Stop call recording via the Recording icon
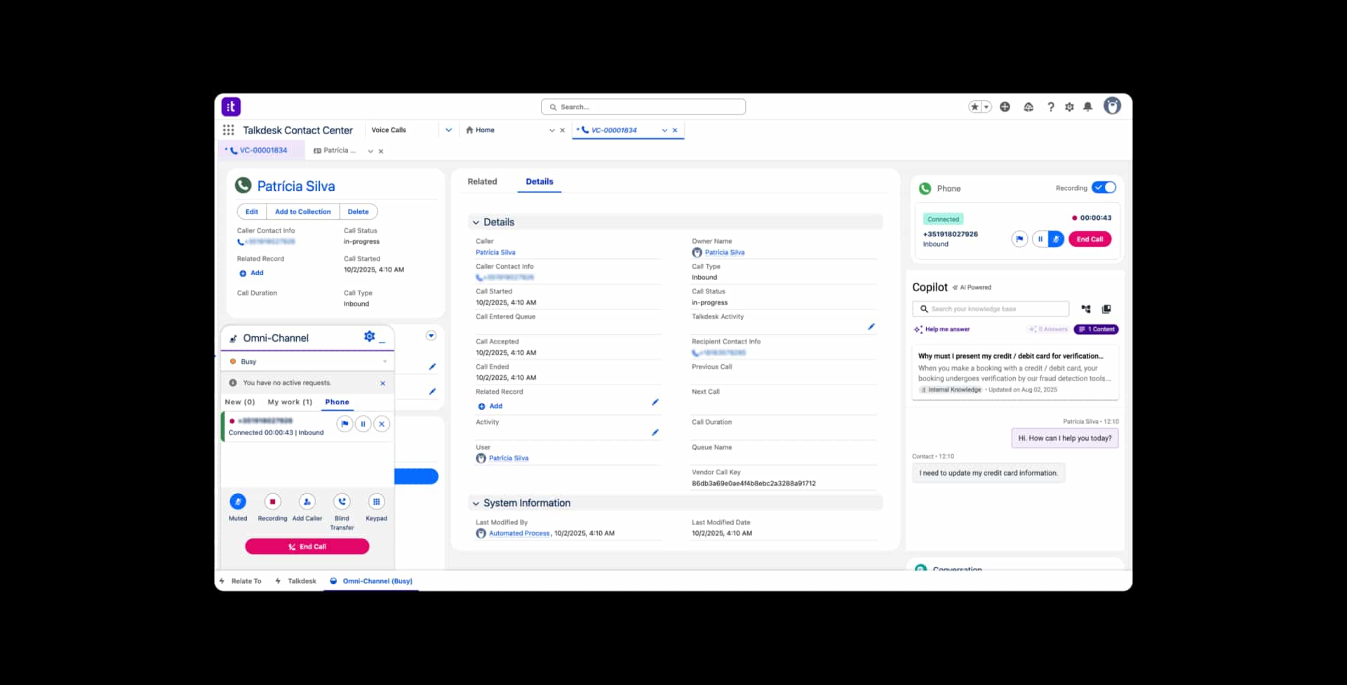1347x685 pixels. tap(272, 501)
